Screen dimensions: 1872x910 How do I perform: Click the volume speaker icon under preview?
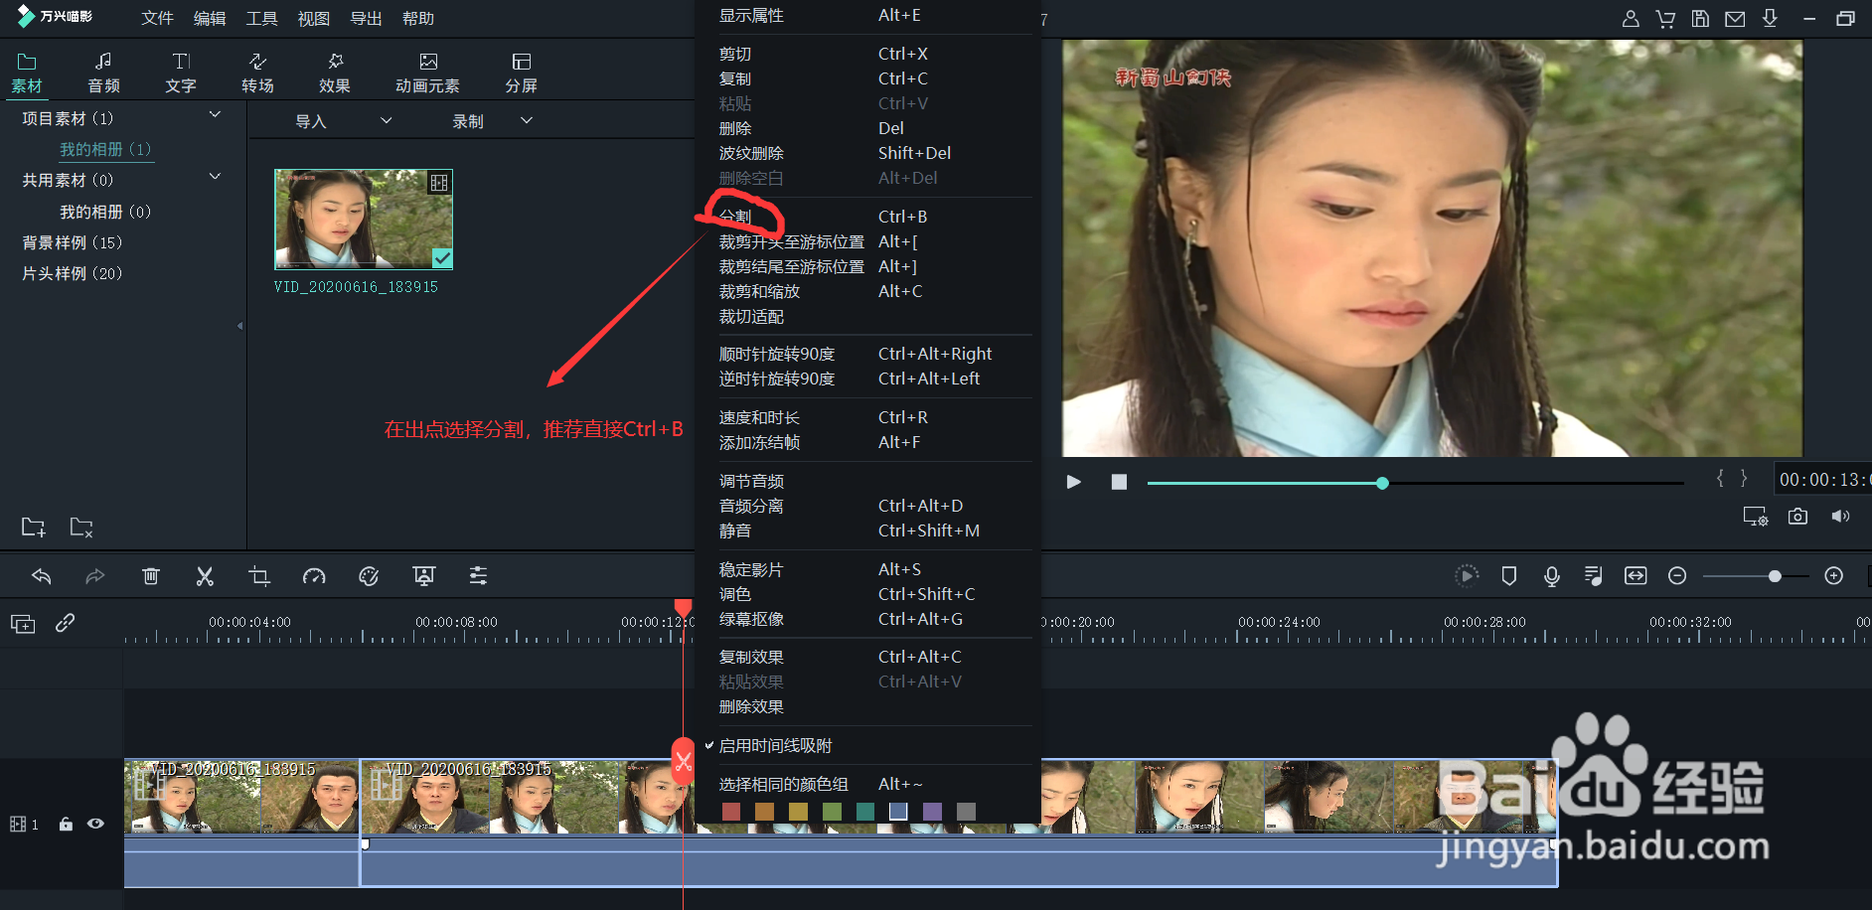click(x=1840, y=517)
